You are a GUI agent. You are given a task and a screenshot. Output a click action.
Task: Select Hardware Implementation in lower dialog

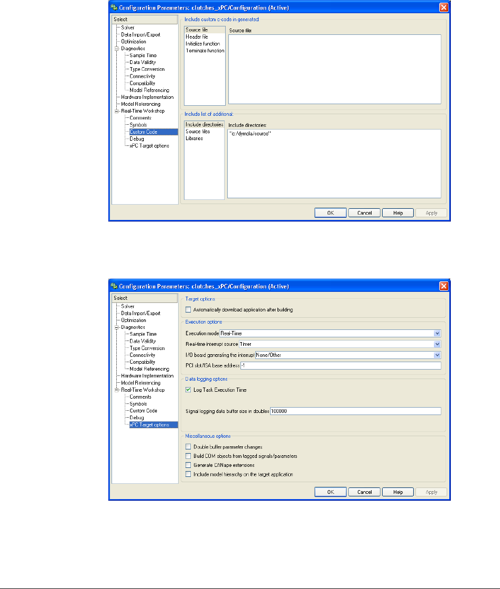click(147, 376)
